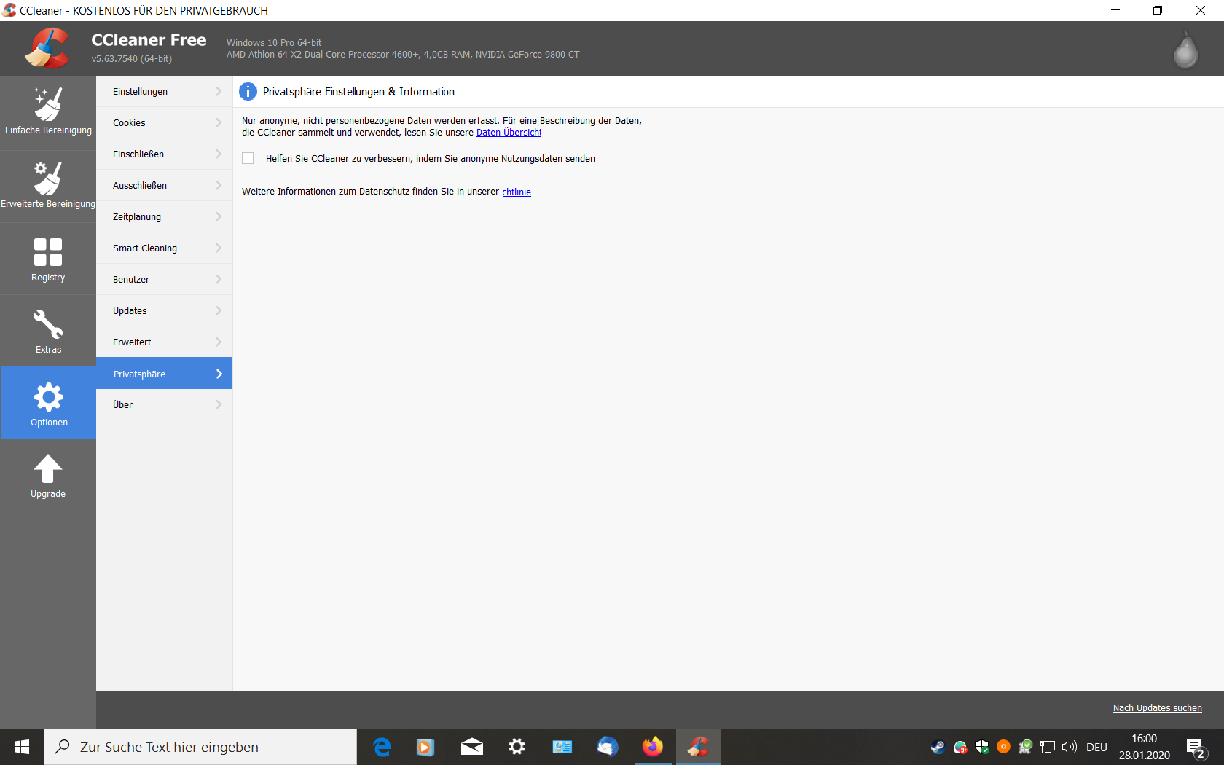The width and height of the screenshot is (1224, 765).
Task: Open the orange media player icon in the taskbar
Action: (425, 747)
